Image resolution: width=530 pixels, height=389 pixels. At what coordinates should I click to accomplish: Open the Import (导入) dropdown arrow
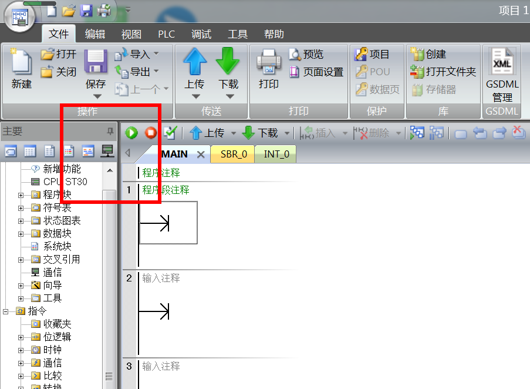pyautogui.click(x=156, y=53)
